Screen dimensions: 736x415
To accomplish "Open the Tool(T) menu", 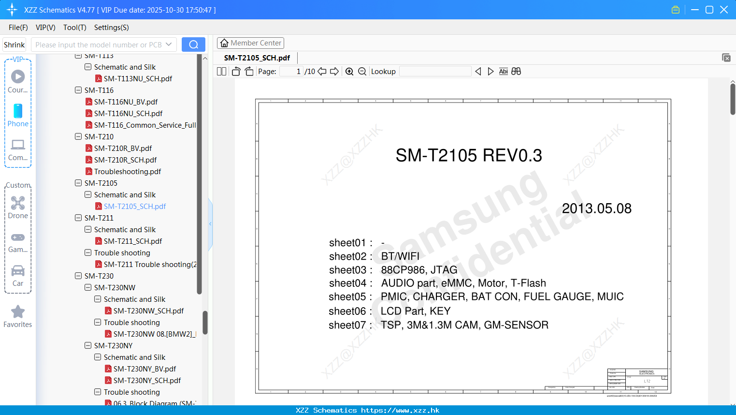I will tap(75, 28).
